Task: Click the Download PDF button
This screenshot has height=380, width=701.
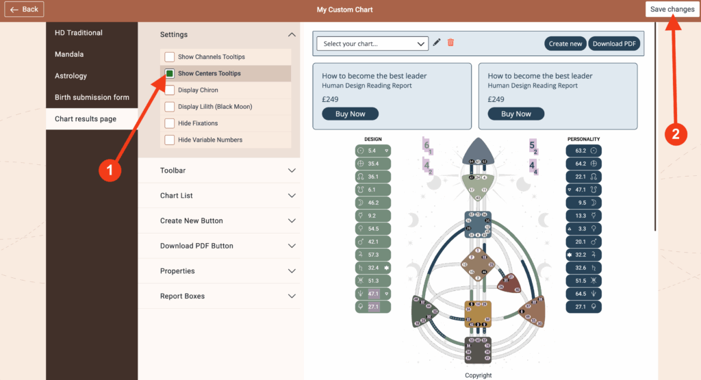Action: tap(616, 44)
